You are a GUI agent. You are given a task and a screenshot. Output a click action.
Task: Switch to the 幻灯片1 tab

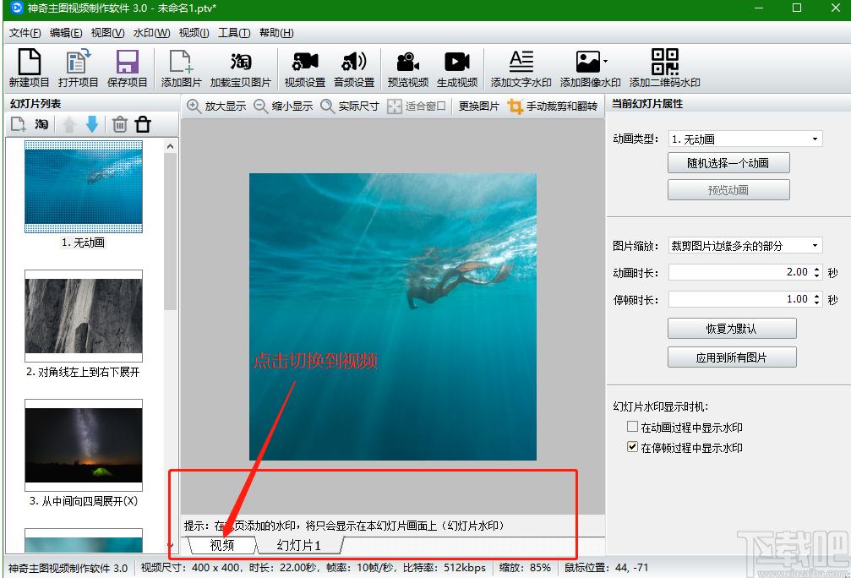[299, 545]
